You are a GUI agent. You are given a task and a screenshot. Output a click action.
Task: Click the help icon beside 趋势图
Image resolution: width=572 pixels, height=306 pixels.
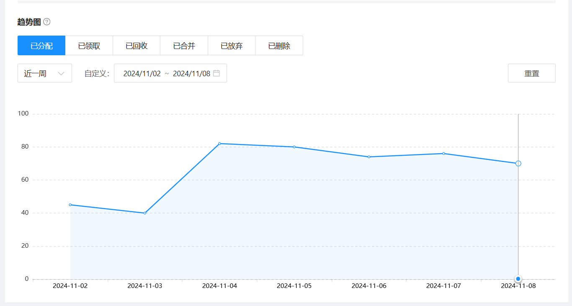click(x=47, y=22)
